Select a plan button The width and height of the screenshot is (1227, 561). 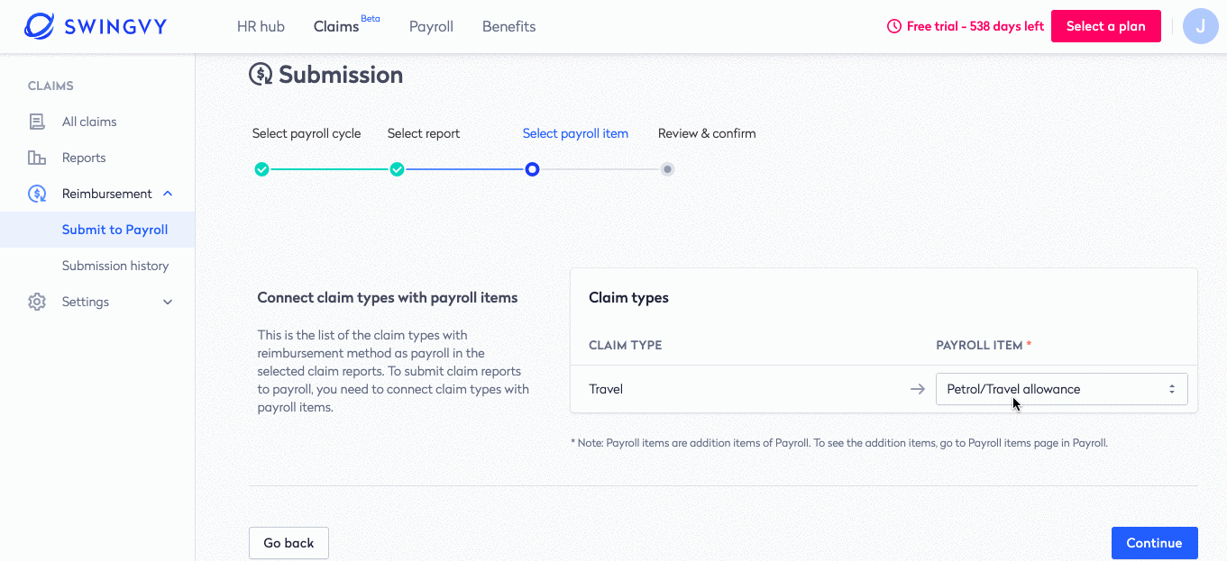click(x=1105, y=26)
